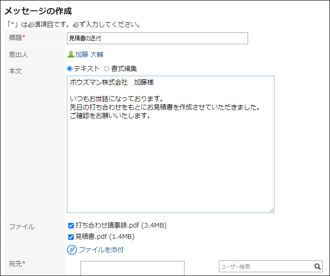Uncheck 見積書.pdf attachment checkbox
The width and height of the screenshot is (330, 276).
click(71, 237)
